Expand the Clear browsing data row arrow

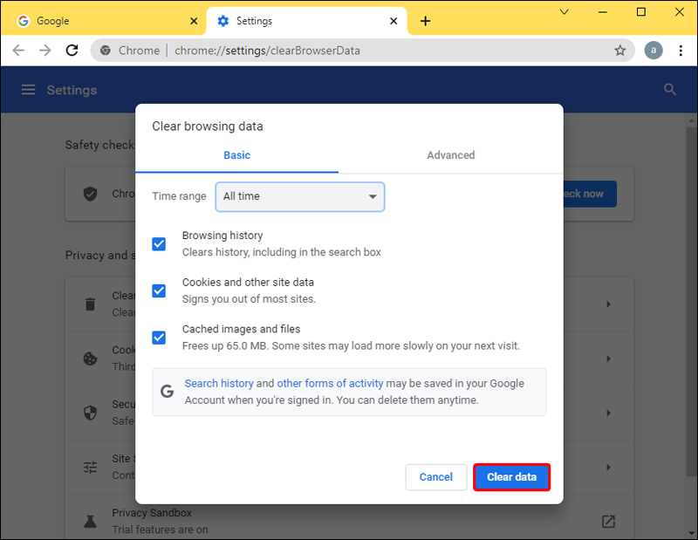[x=608, y=304]
